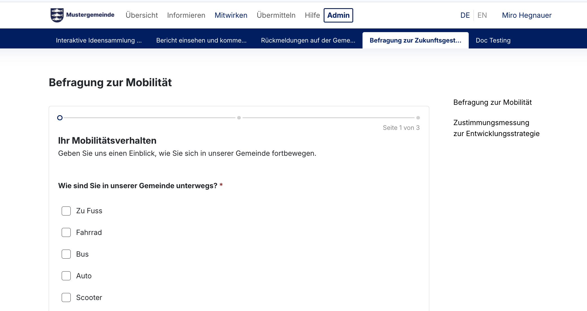Image resolution: width=587 pixels, height=311 pixels.
Task: Open the Mitwirken navigation item
Action: click(x=231, y=15)
